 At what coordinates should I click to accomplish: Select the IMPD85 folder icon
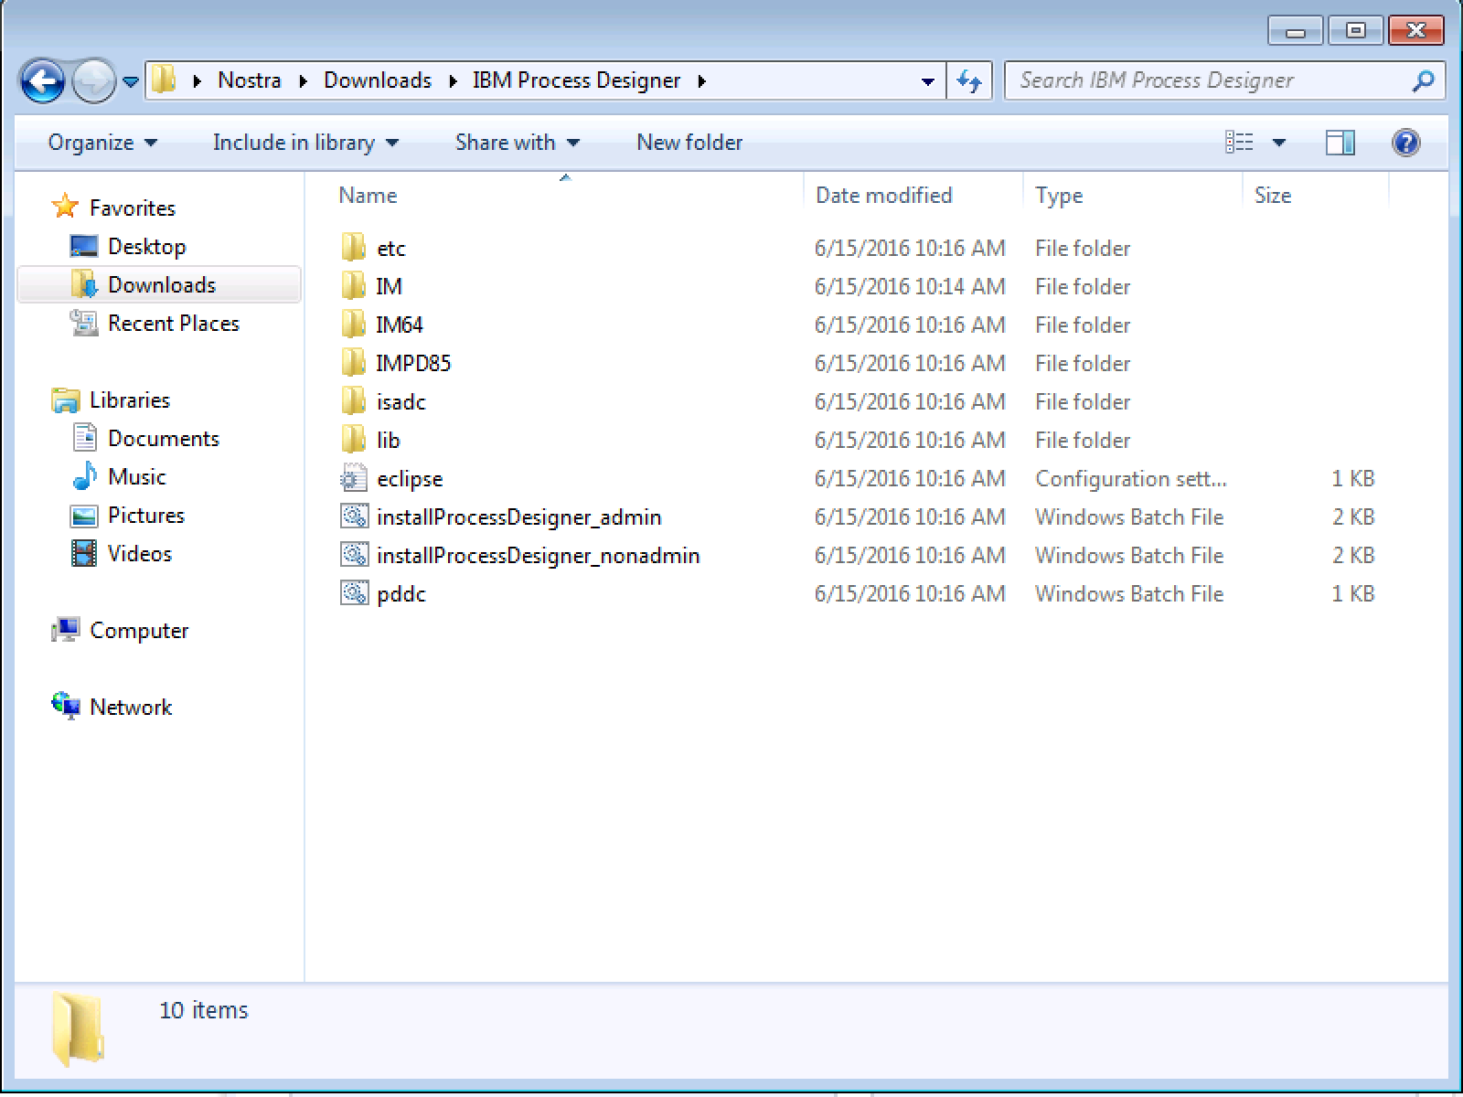[353, 363]
